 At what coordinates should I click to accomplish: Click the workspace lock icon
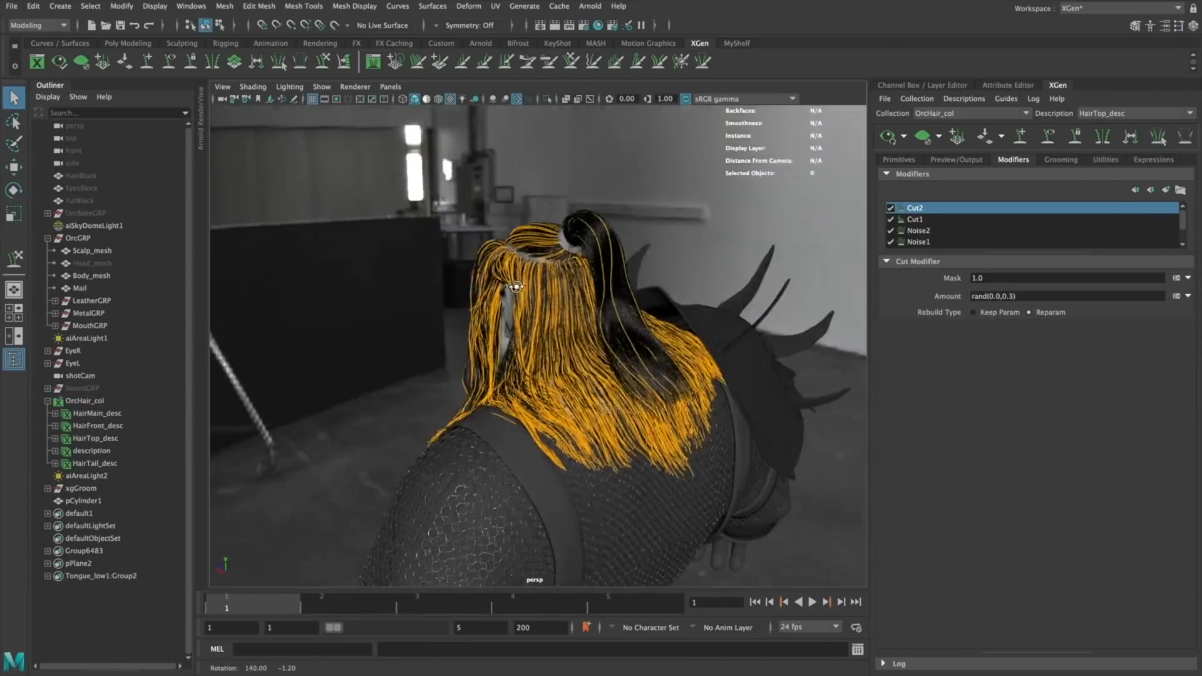(1193, 8)
